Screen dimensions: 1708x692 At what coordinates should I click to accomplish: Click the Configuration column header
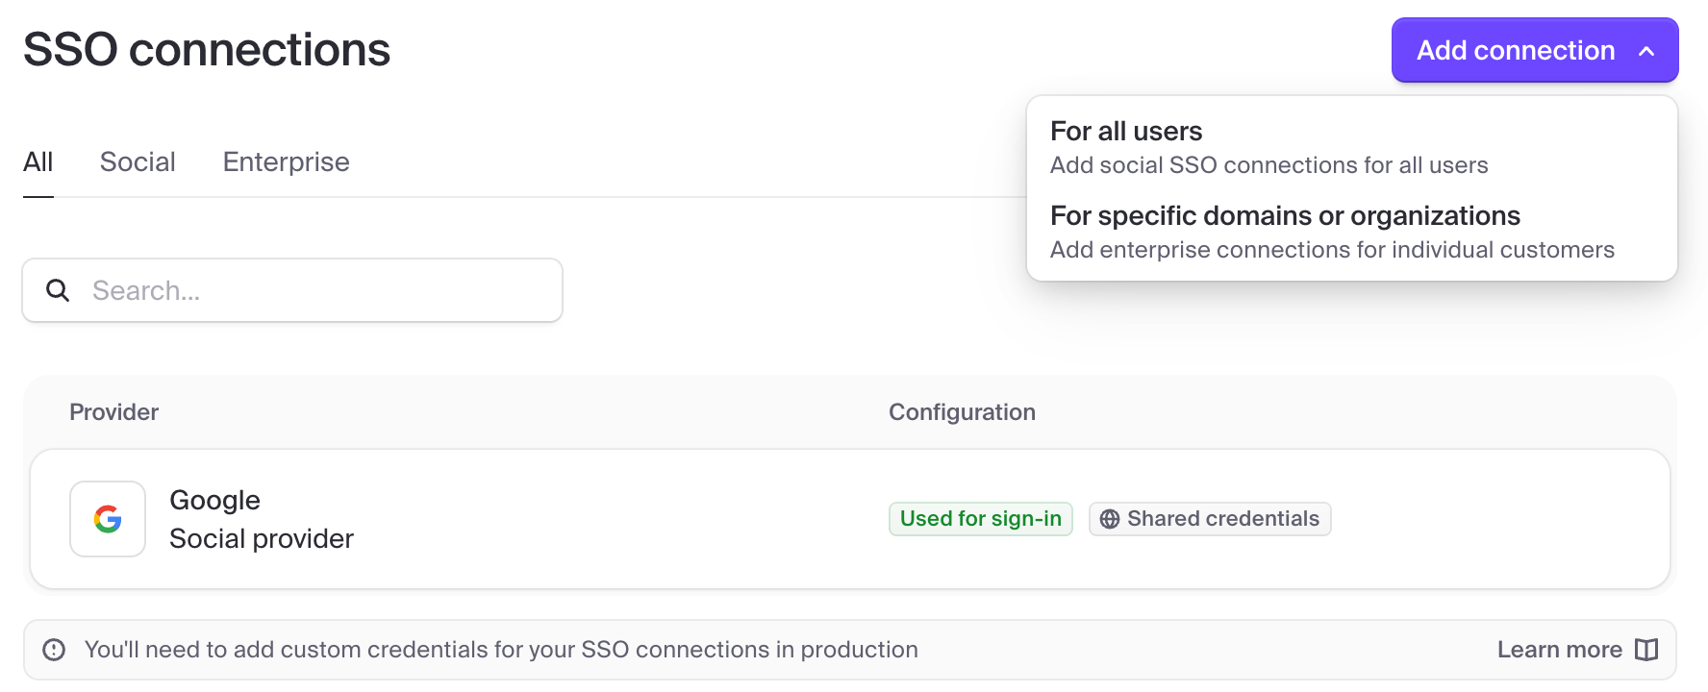click(962, 412)
